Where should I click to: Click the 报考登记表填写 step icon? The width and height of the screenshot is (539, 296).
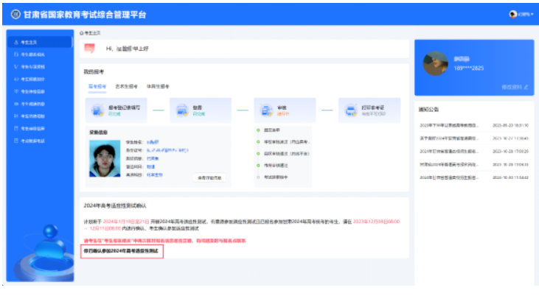point(97,110)
